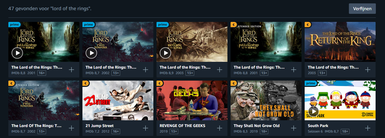This screenshot has width=385, height=138.
Task: Add South Park to watchlist
Action: point(368,128)
